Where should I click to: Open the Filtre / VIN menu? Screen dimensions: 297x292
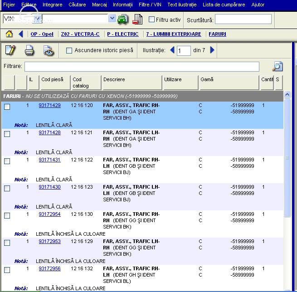[150, 5]
